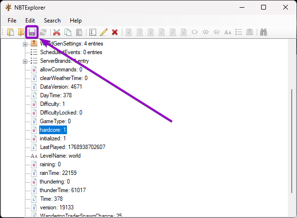Click the Add Short tag icon
The height and width of the screenshot is (218, 297).
pos(140,32)
